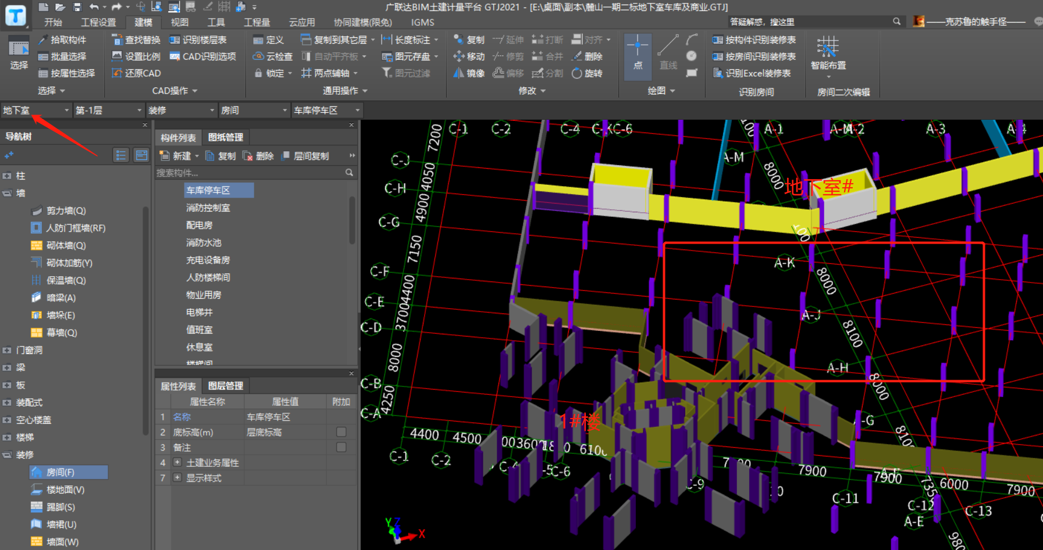The height and width of the screenshot is (550, 1043).
Task: Restore CAD with 还原CAD
Action: point(136,73)
